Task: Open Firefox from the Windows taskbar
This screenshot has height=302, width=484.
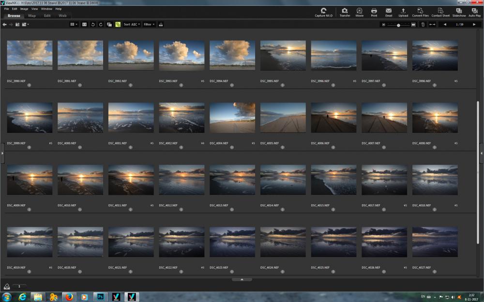Action: pyautogui.click(x=69, y=297)
